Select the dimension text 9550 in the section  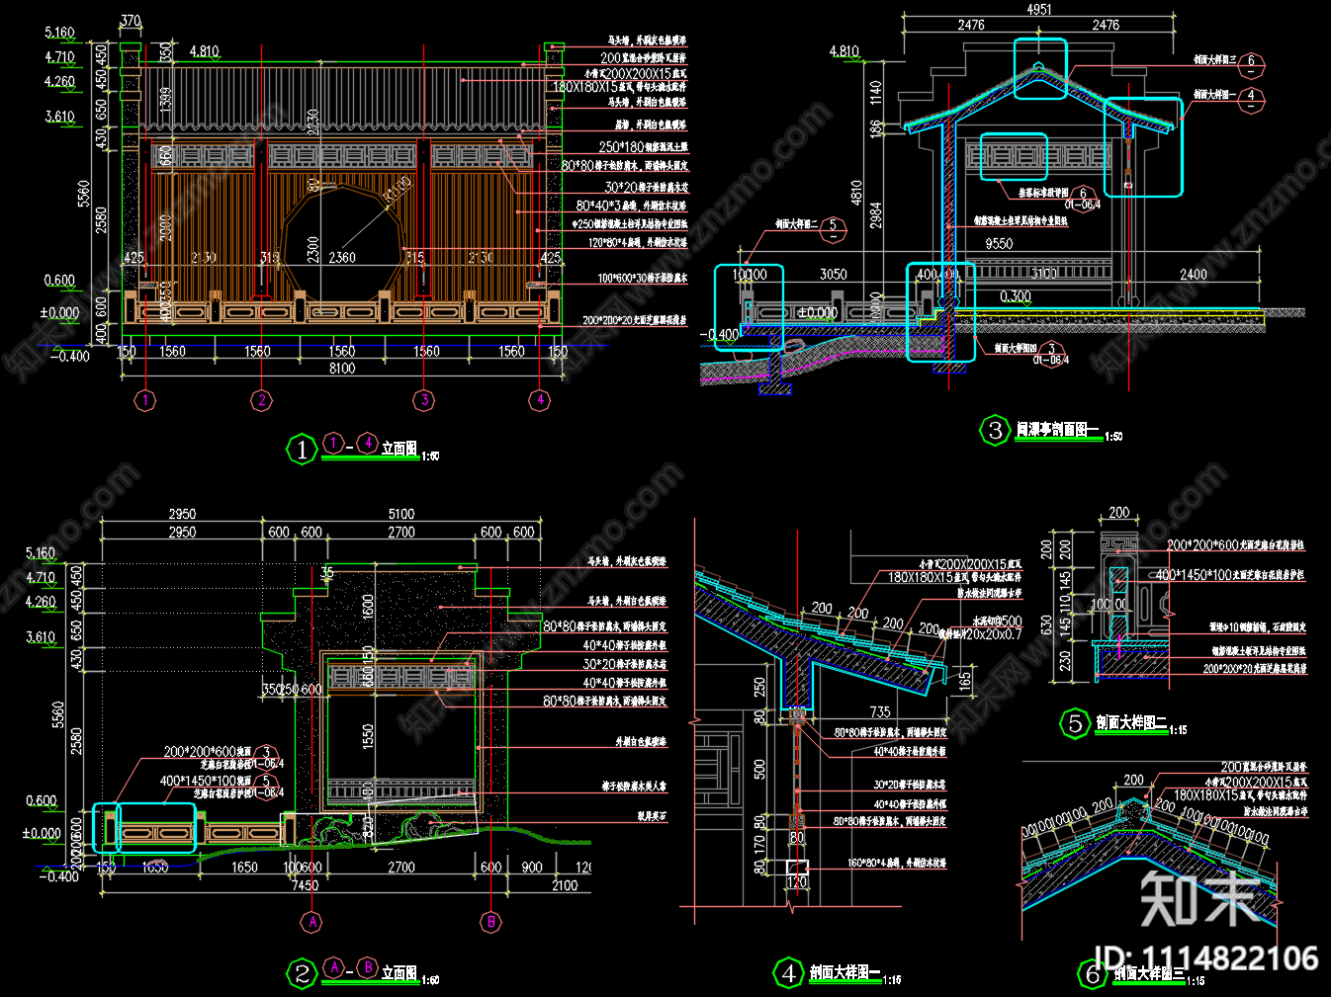tap(999, 243)
